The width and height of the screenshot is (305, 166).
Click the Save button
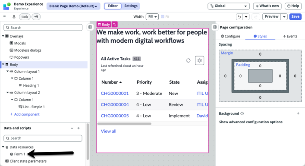295,17
